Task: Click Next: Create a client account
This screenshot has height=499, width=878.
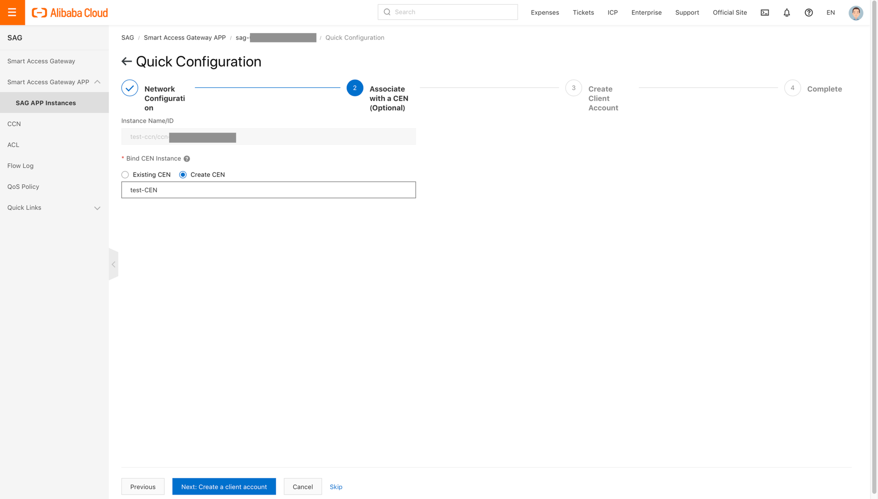Action: pos(224,487)
